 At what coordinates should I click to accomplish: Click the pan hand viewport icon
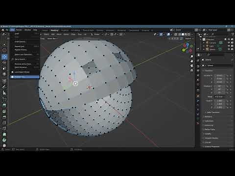click(x=192, y=61)
